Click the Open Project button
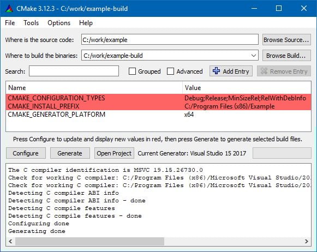This screenshot has height=252, width=317. pyautogui.click(x=114, y=153)
